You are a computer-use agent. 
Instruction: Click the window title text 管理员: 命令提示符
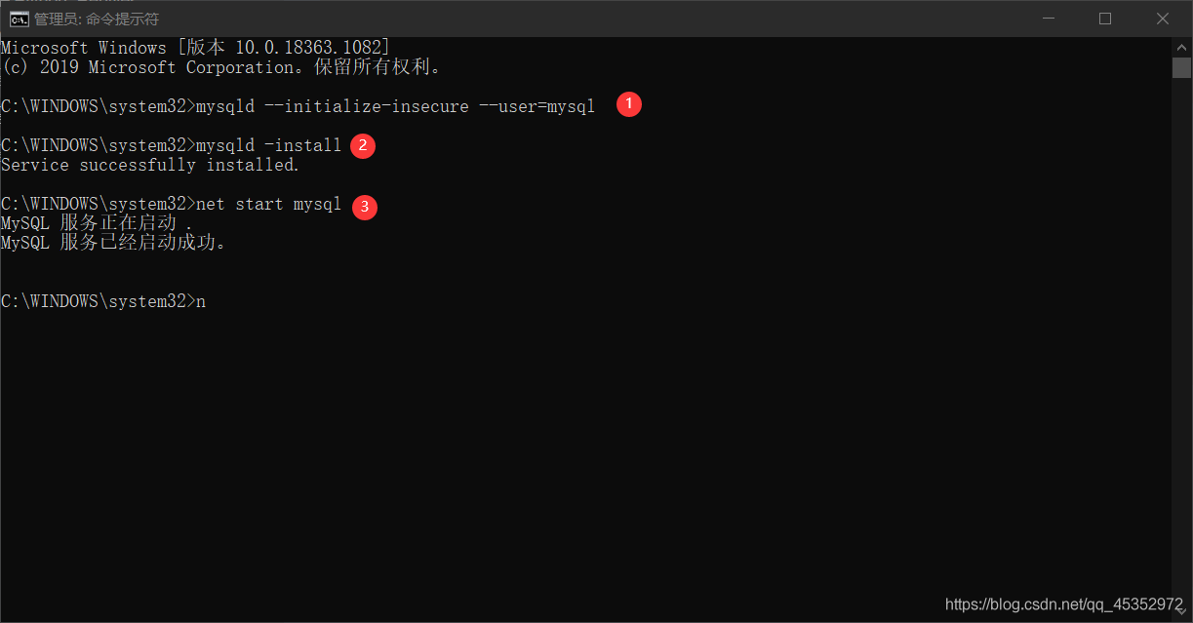[96, 19]
